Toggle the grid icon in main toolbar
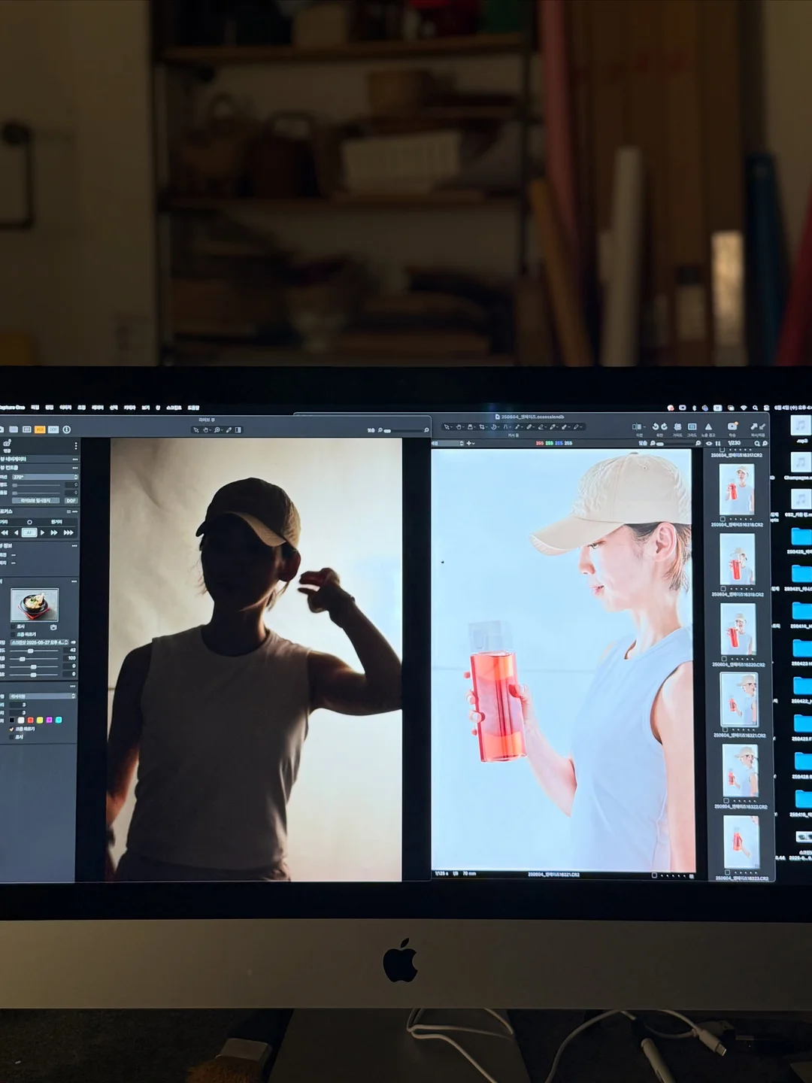 tap(692, 426)
